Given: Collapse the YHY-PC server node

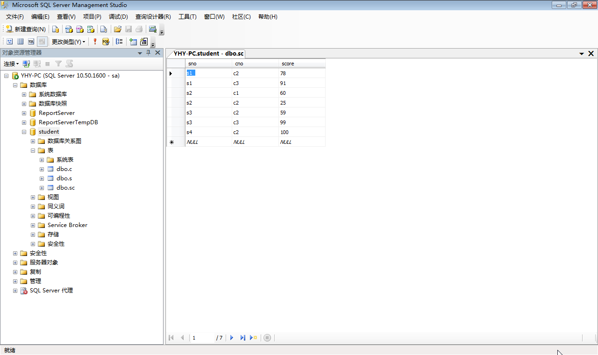Looking at the screenshot, I should [x=6, y=76].
